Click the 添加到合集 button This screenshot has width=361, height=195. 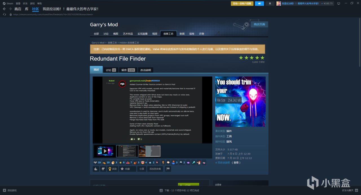coord(155,169)
